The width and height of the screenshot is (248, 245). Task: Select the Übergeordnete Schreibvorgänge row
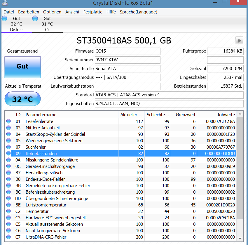[120, 198]
